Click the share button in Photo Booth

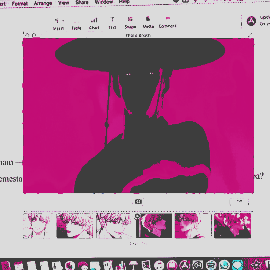pos(239,201)
